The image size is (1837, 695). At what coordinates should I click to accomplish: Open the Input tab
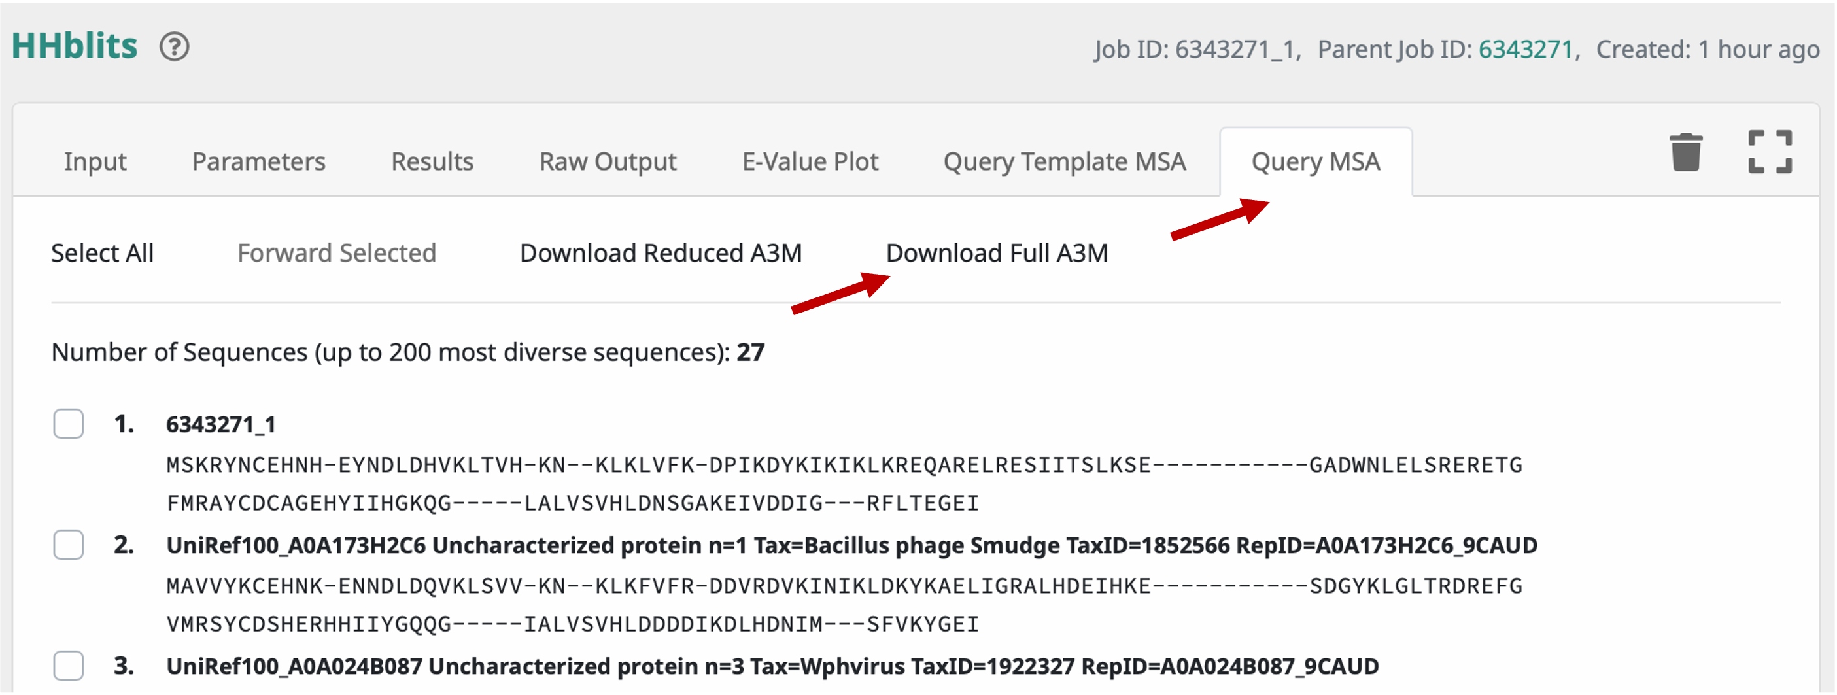tap(95, 161)
